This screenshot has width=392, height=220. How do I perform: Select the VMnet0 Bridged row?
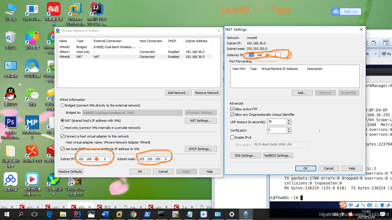pyautogui.click(x=135, y=47)
